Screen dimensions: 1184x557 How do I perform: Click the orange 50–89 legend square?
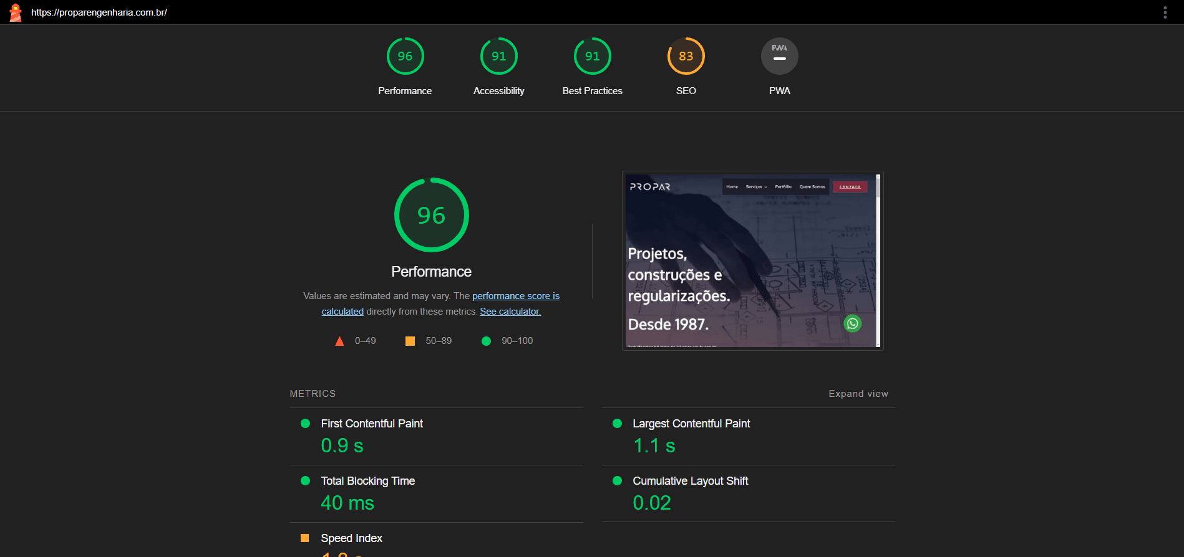[x=410, y=341]
